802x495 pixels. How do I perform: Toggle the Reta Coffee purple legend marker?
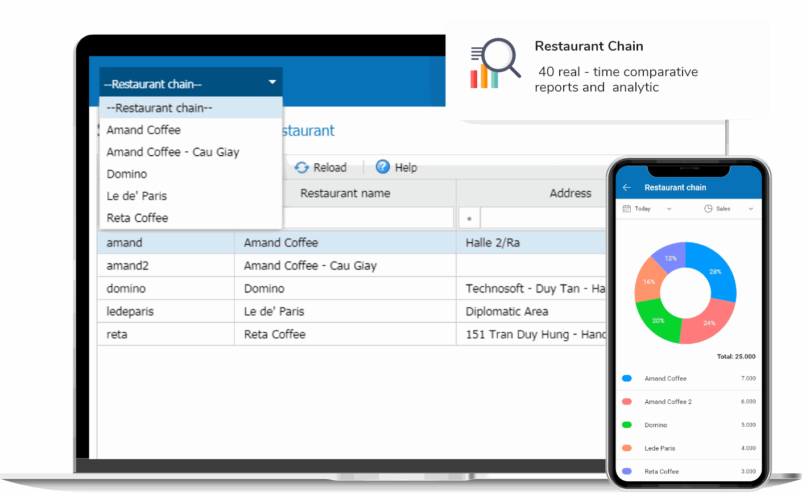tap(627, 471)
